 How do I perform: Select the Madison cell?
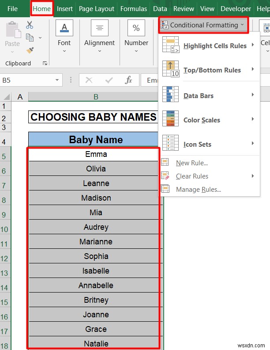pyautogui.click(x=96, y=198)
